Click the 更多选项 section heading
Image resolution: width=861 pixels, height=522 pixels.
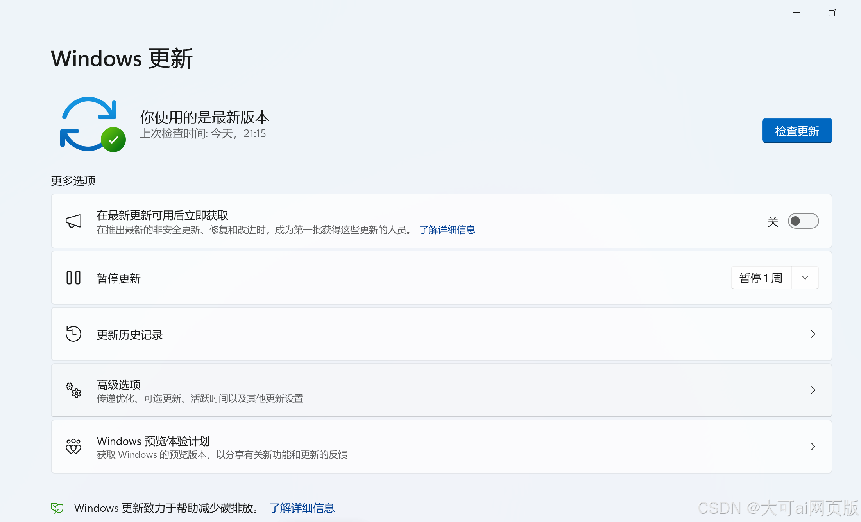73,181
